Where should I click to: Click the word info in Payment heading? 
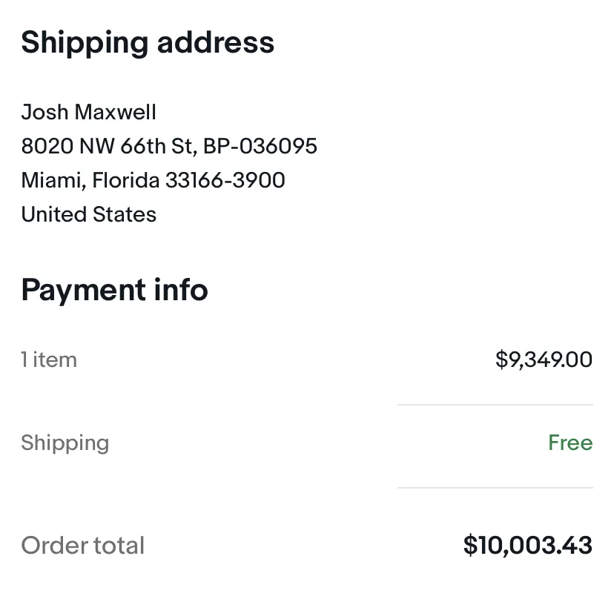click(x=181, y=290)
